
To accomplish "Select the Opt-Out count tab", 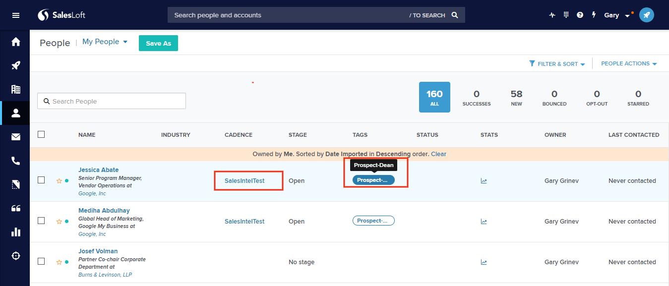I will pyautogui.click(x=597, y=98).
